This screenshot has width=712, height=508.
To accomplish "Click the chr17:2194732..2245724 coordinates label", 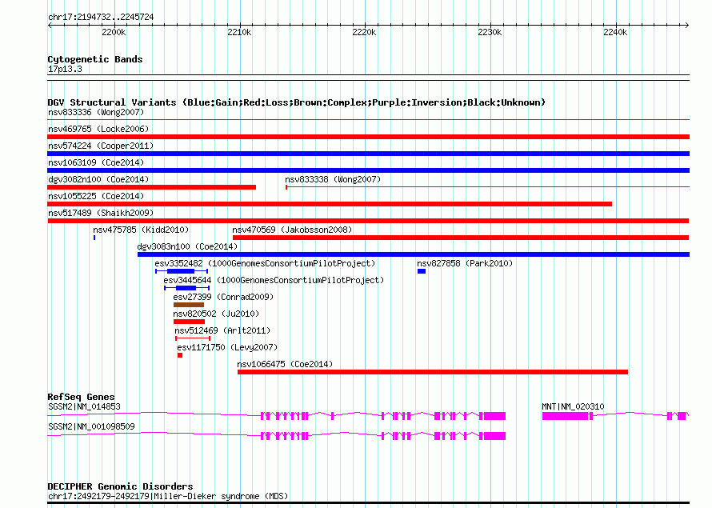I will click(x=101, y=18).
